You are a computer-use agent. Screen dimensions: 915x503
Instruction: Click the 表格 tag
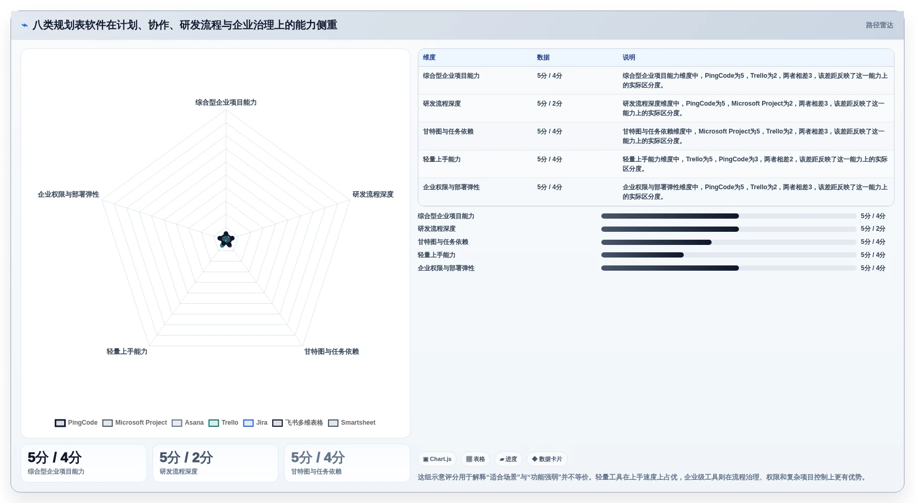click(x=476, y=459)
